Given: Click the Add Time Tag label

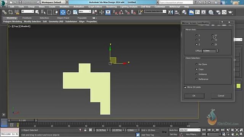Looking at the screenshot, I should pyautogui.click(x=148, y=135).
